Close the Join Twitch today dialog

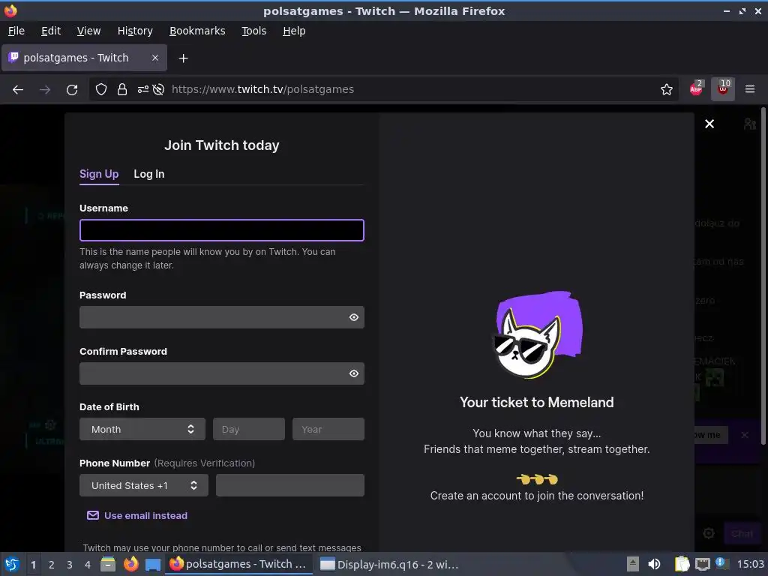pos(709,124)
